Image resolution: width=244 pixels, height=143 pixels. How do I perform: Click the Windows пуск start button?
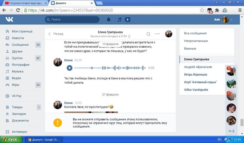coord(10,140)
